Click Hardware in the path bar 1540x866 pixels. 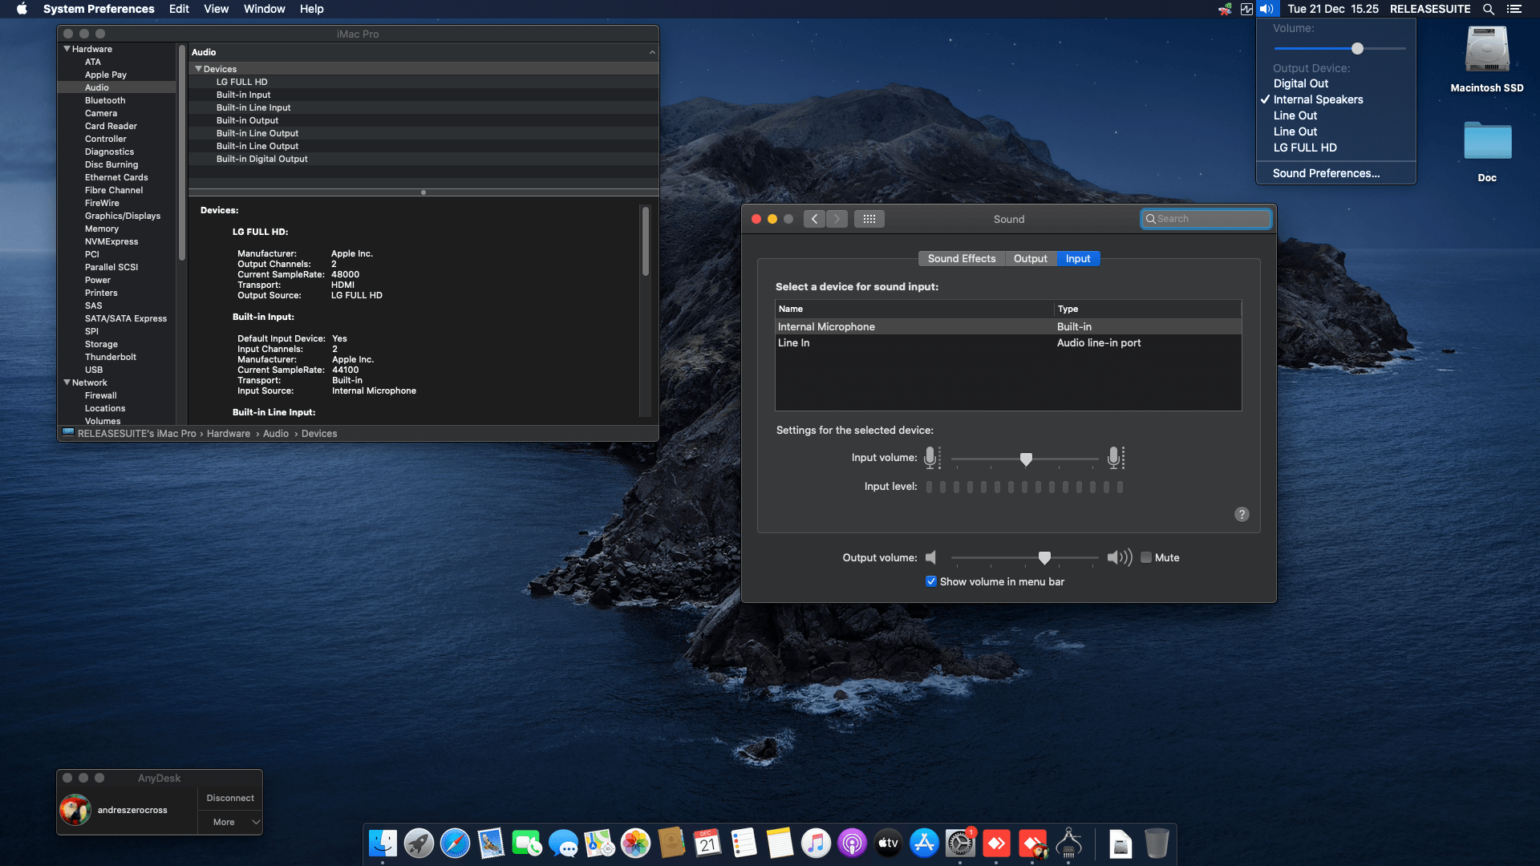pyautogui.click(x=229, y=434)
